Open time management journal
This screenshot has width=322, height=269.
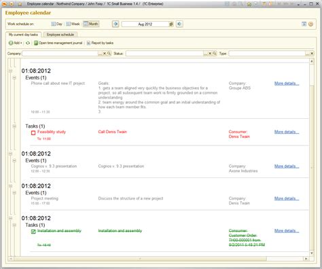[x=58, y=43]
